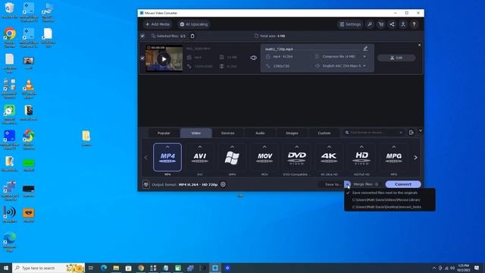Open Microsoft Edge desktop shortcut
This screenshot has width=485, height=273.
point(10,241)
